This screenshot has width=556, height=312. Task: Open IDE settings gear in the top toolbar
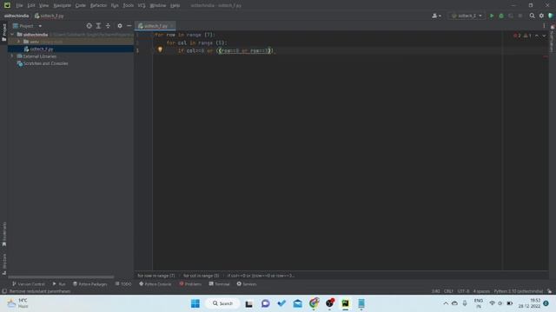[541, 16]
